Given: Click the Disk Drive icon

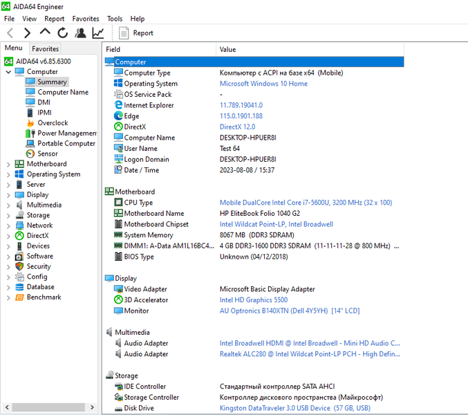Looking at the screenshot, I should (x=118, y=408).
